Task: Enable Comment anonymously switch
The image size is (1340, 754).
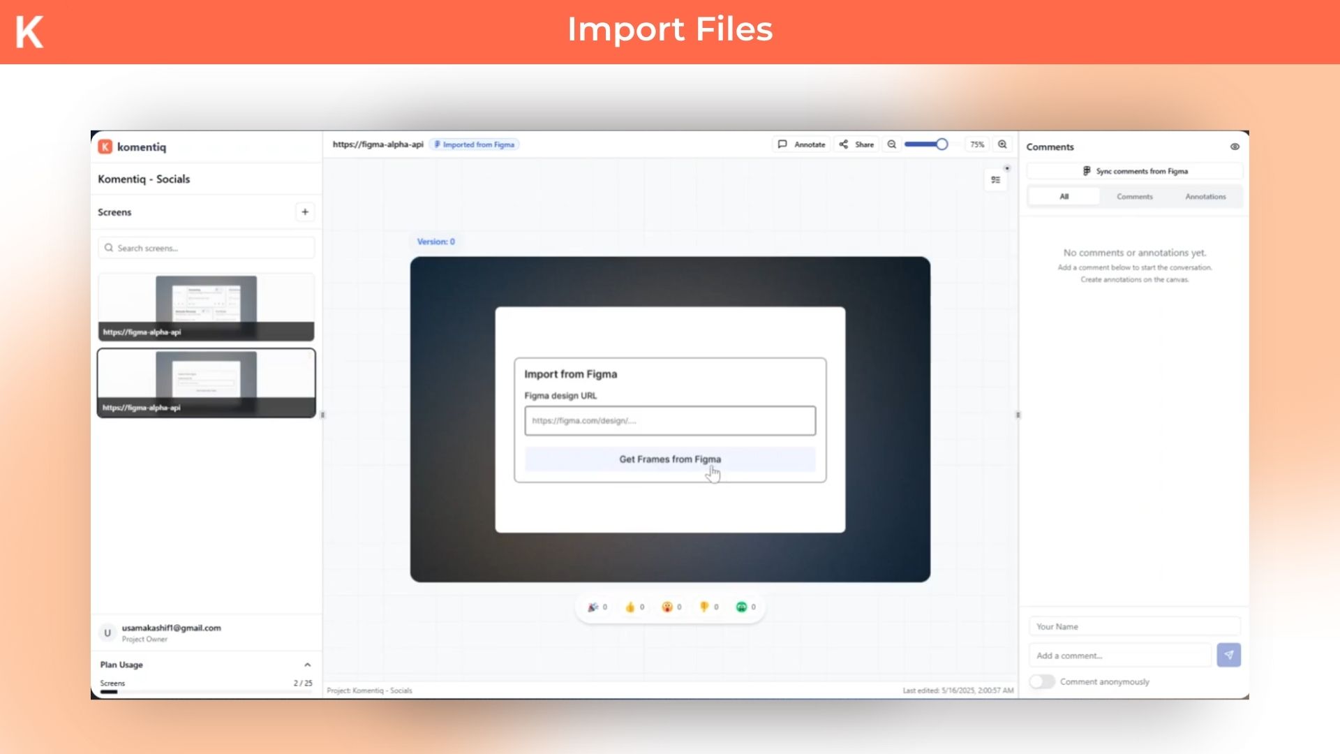Action: [x=1042, y=681]
